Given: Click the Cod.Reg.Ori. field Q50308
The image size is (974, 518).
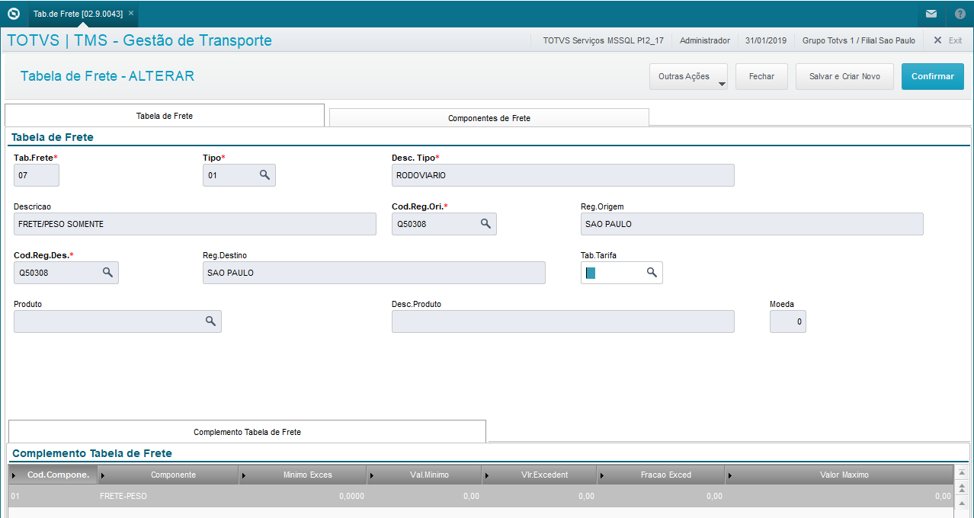Looking at the screenshot, I should click(444, 224).
